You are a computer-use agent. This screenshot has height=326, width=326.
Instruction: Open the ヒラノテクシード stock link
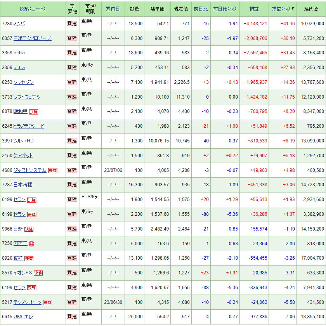29,126
